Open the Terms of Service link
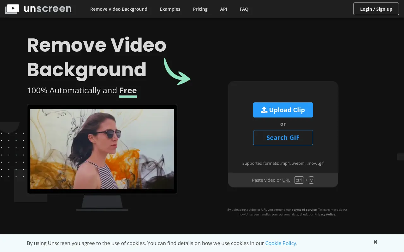This screenshot has width=404, height=252. point(304,209)
